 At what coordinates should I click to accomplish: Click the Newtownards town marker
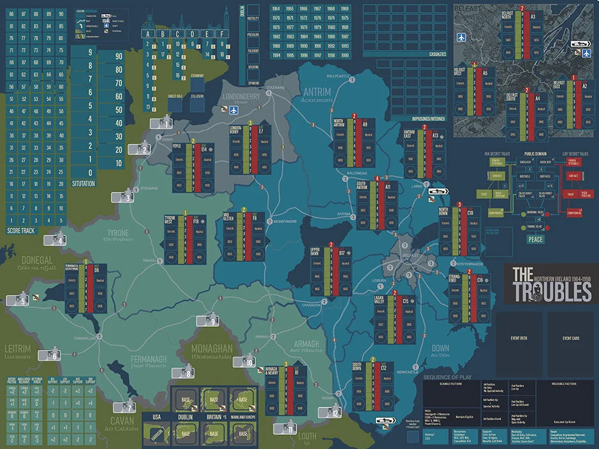pyautogui.click(x=453, y=264)
